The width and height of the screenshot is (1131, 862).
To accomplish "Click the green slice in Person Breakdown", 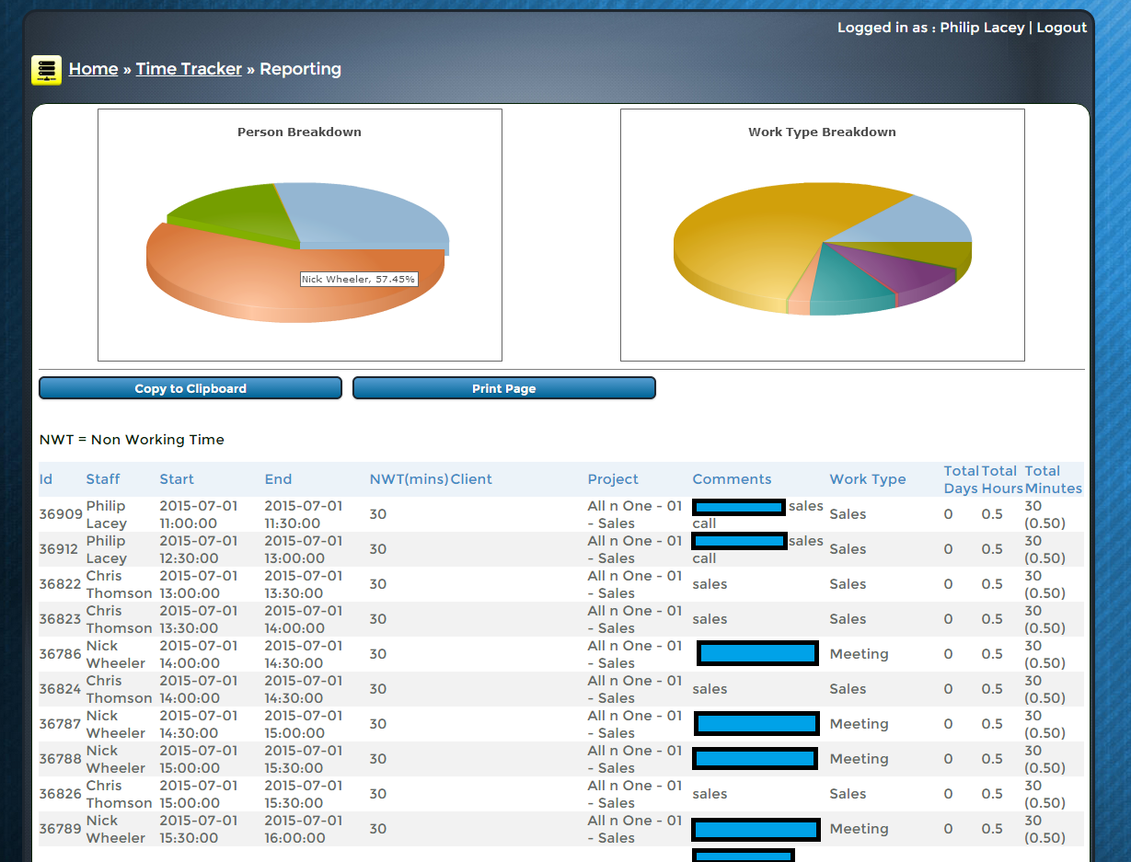I will tap(235, 216).
